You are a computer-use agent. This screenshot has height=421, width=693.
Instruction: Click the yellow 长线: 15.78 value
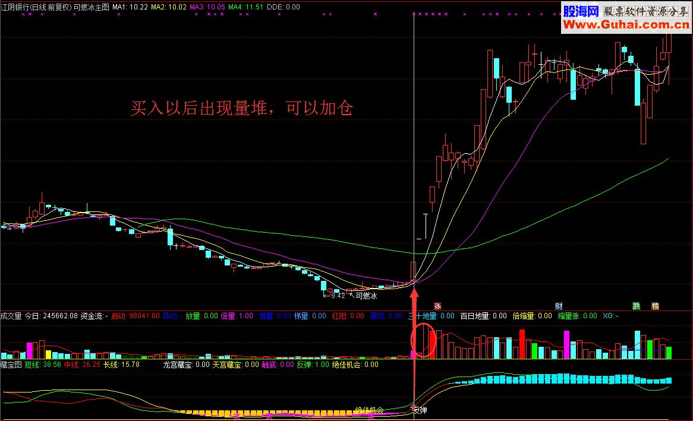[x=121, y=365]
